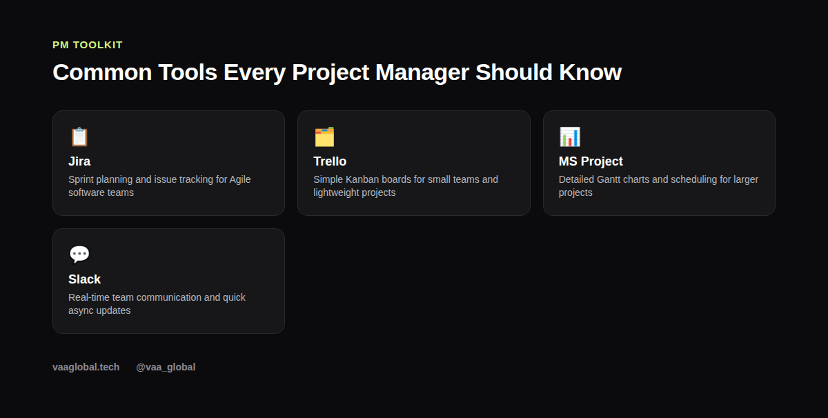
Task: Click the speech bubble icon for Slack
Action: [79, 255]
